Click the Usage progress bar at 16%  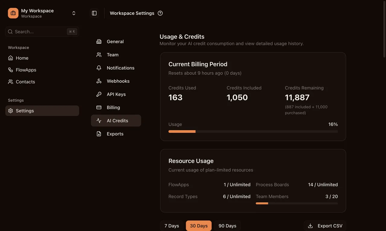coord(253,131)
